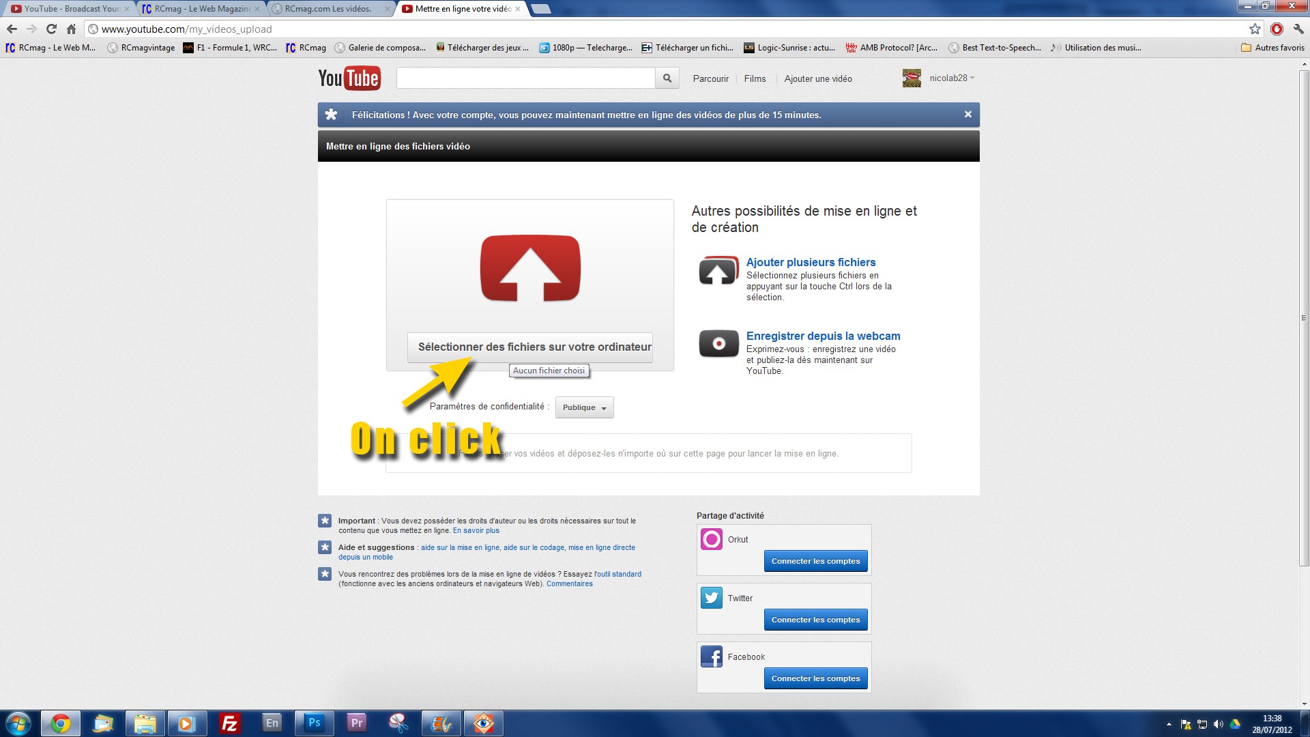Open Best Text-to-Speech bookmark
1310x737 pixels.
[995, 48]
